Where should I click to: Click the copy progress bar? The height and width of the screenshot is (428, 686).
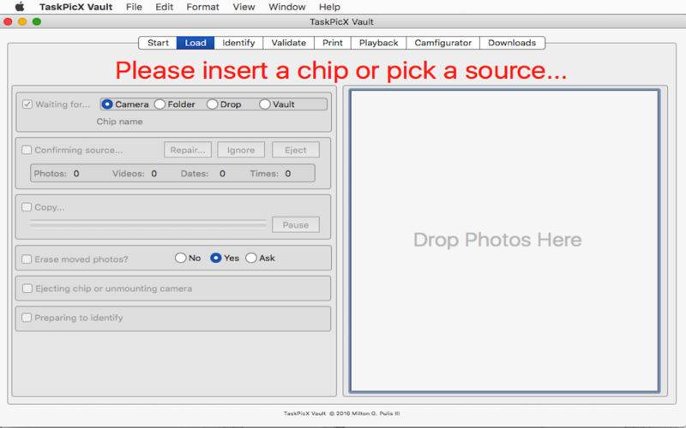tap(147, 224)
